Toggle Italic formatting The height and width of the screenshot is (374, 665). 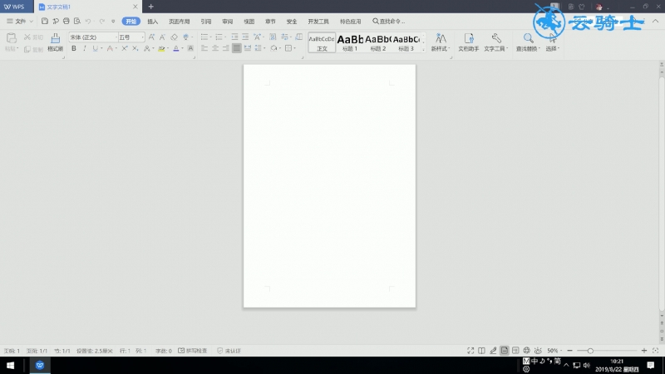pyautogui.click(x=85, y=49)
